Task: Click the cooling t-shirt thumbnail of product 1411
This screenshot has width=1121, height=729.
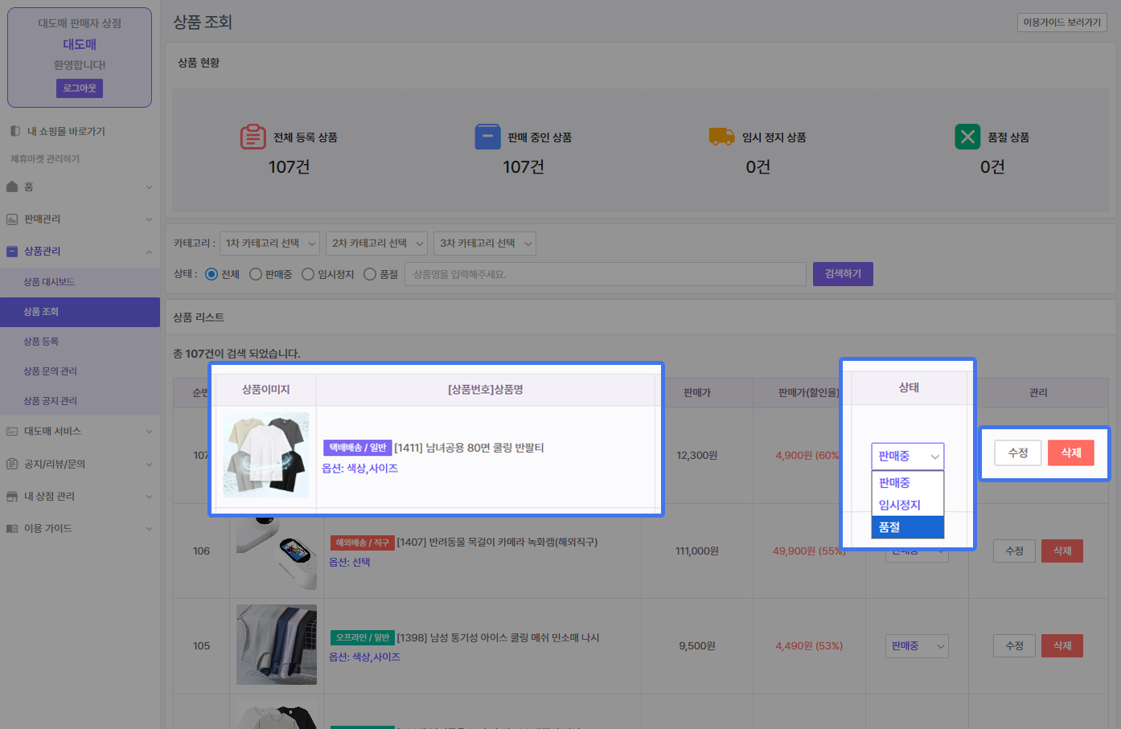Action: click(x=266, y=455)
